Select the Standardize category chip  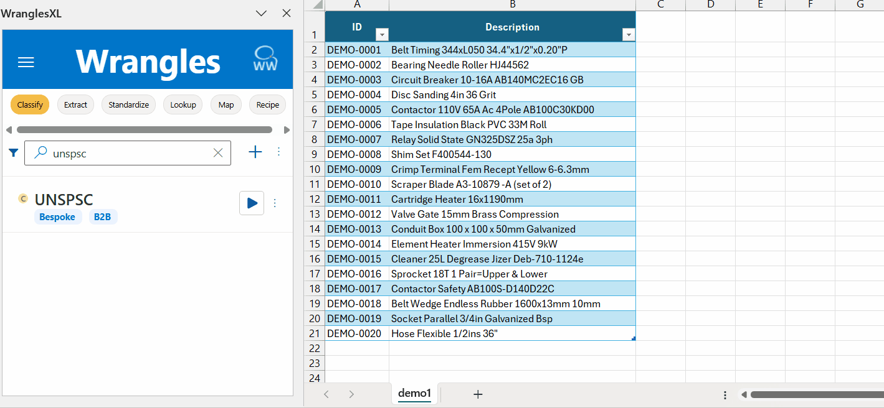(128, 104)
